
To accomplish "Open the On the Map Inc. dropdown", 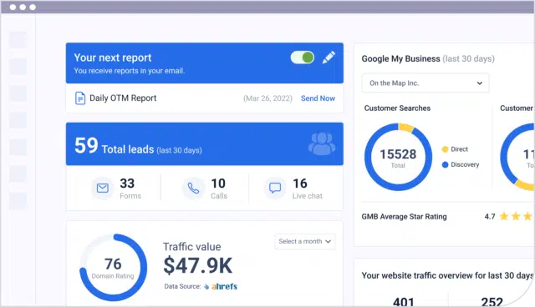I will [x=425, y=83].
